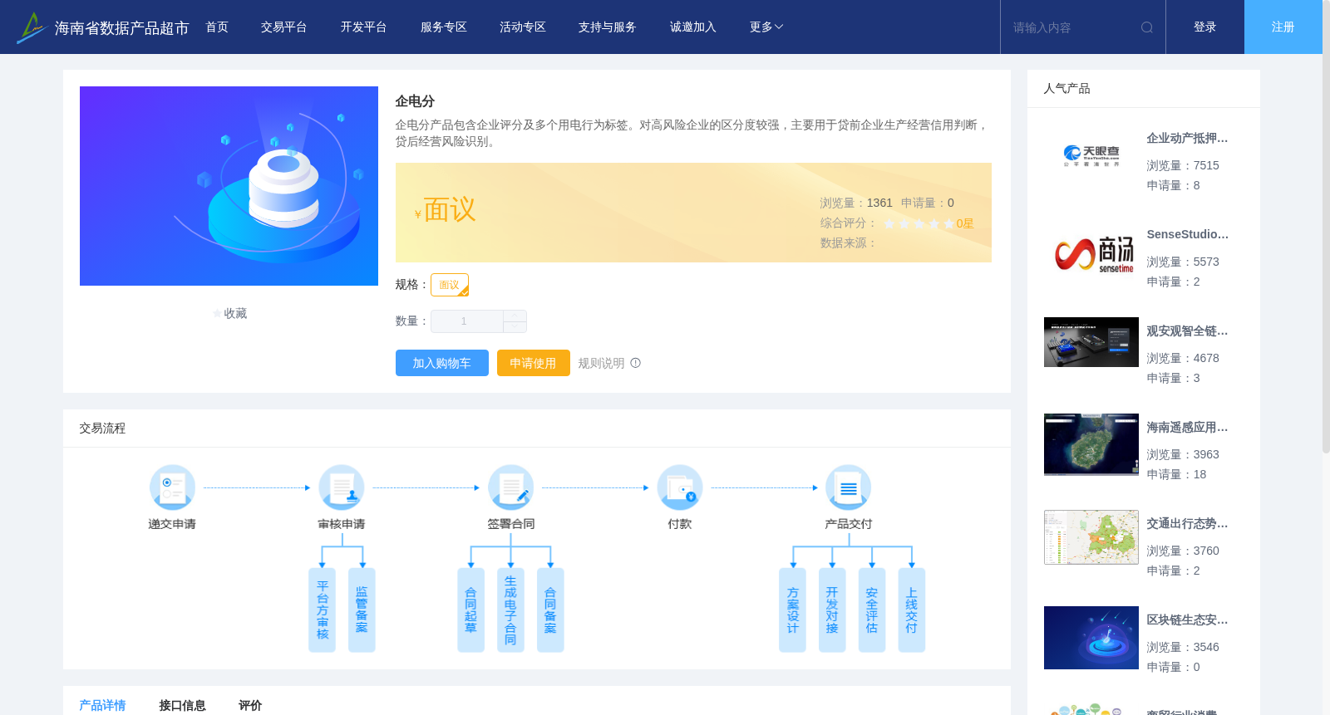This screenshot has height=715, width=1330.
Task: Open the 观安观智全链 product thumbnail
Action: coord(1091,342)
